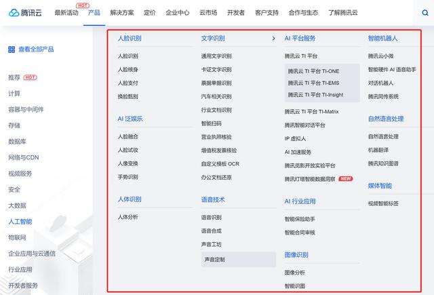Select 物联网 category in sidebar
Image resolution: width=434 pixels, height=295 pixels.
[17, 238]
